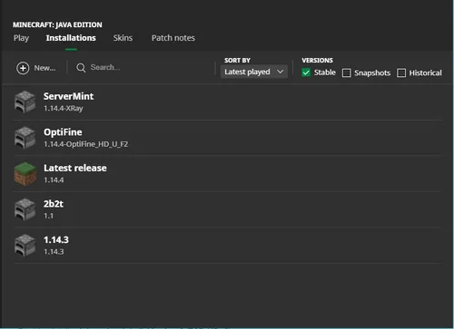Click the 1.14.4-XRay version text
Image resolution: width=454 pixels, height=329 pixels.
64,108
